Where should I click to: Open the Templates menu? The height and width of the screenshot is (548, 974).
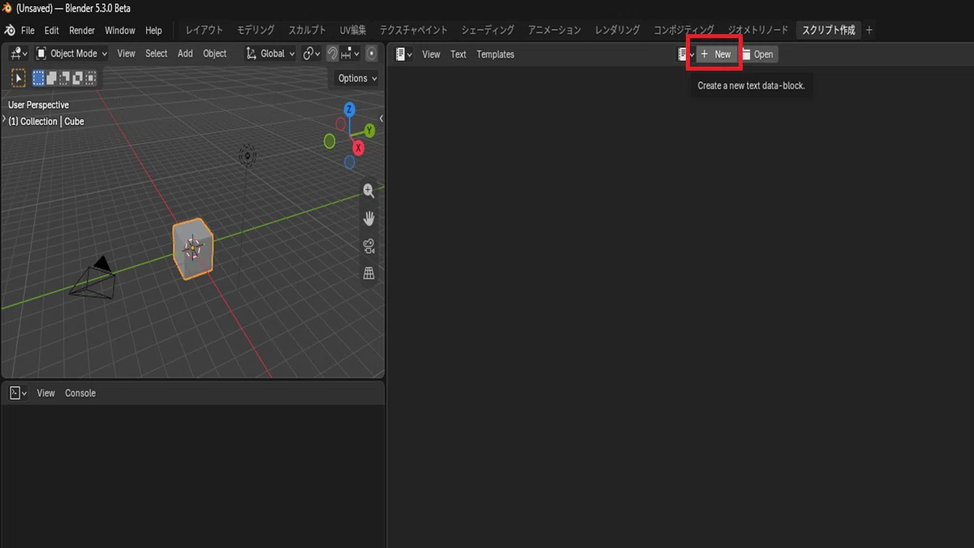pos(496,54)
